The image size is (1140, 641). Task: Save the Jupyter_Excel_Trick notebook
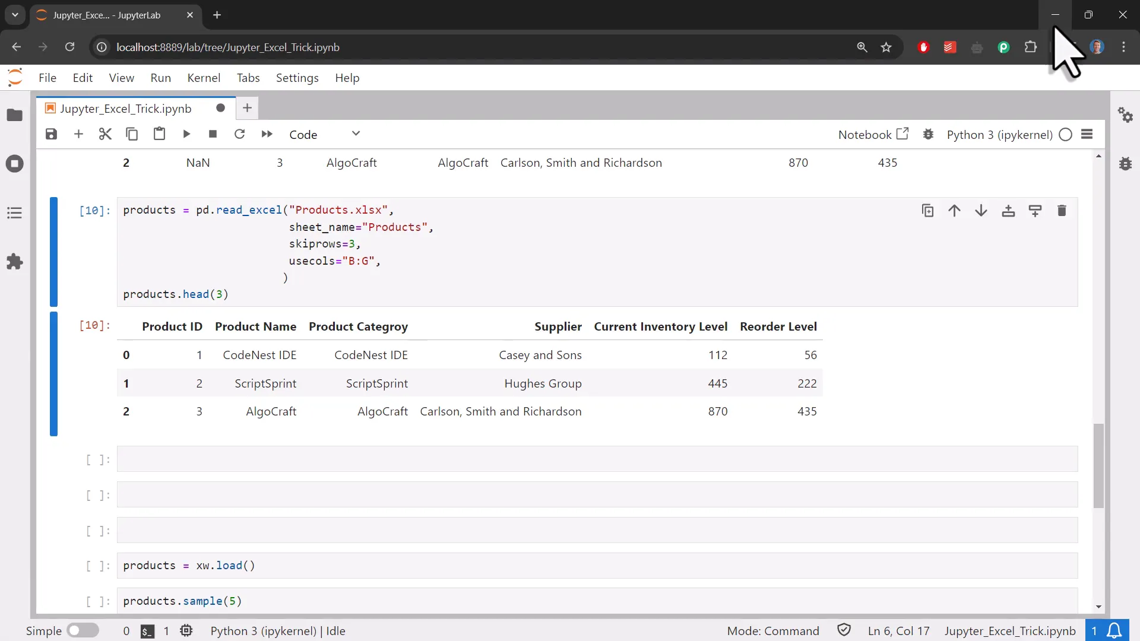coord(52,134)
